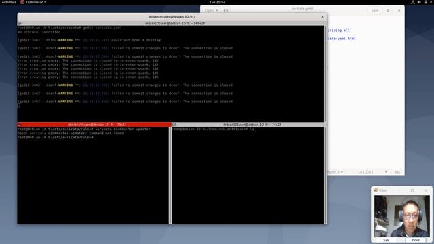Click 'No protocol specified' line in top terminal
This screenshot has width=434, height=244.
[39, 32]
